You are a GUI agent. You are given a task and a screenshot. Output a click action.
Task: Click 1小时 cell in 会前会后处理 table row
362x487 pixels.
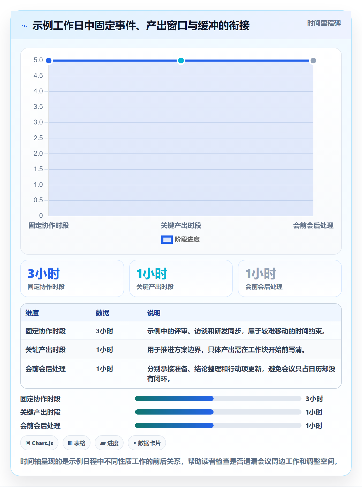(x=105, y=369)
